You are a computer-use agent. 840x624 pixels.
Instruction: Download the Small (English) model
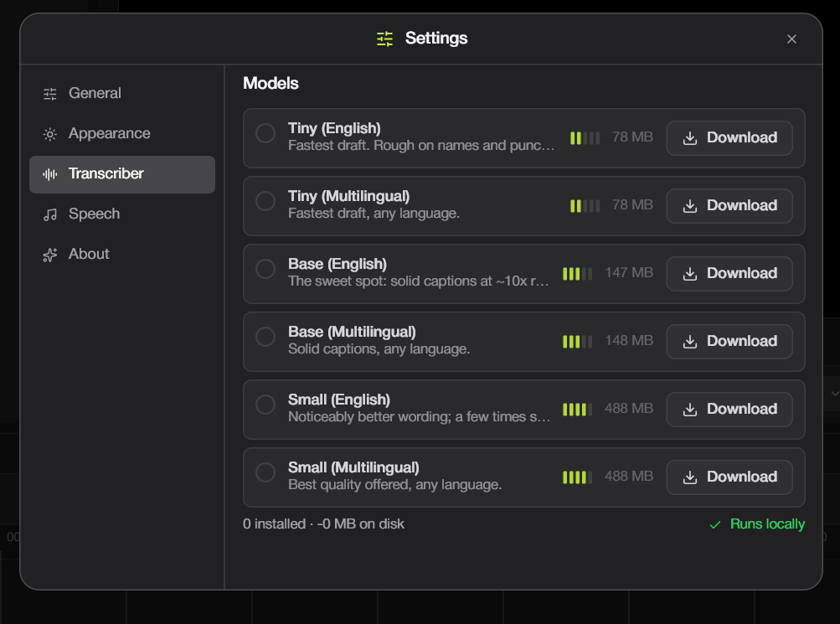729,410
